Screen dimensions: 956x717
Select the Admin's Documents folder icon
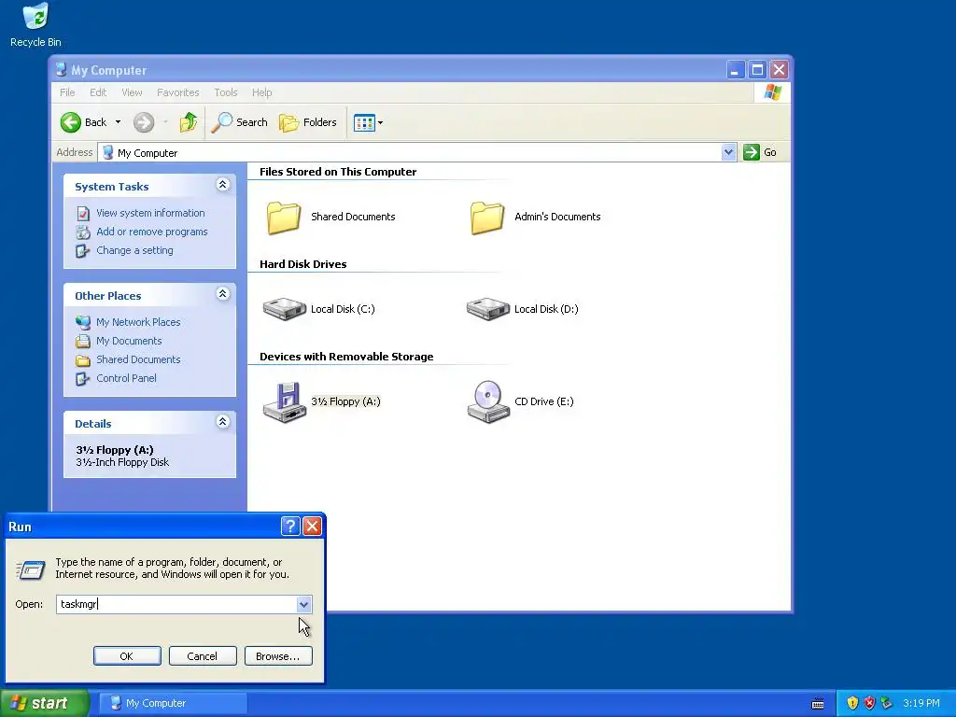[487, 218]
